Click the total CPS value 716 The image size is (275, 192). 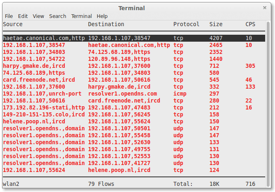250,184
